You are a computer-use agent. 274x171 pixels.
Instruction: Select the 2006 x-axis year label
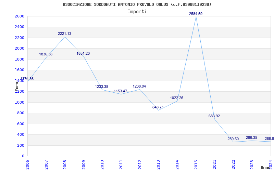tap(27, 163)
